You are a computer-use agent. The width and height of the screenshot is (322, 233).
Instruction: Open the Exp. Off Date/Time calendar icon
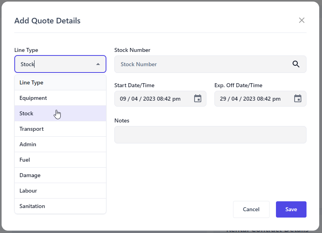tap(298, 99)
